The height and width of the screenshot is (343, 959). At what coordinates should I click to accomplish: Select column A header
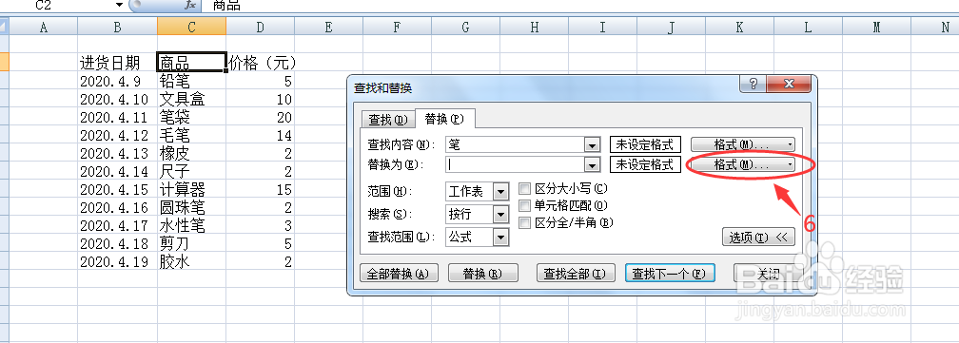pyautogui.click(x=44, y=27)
